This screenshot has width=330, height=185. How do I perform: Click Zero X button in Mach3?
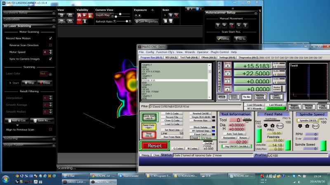coord(227,65)
